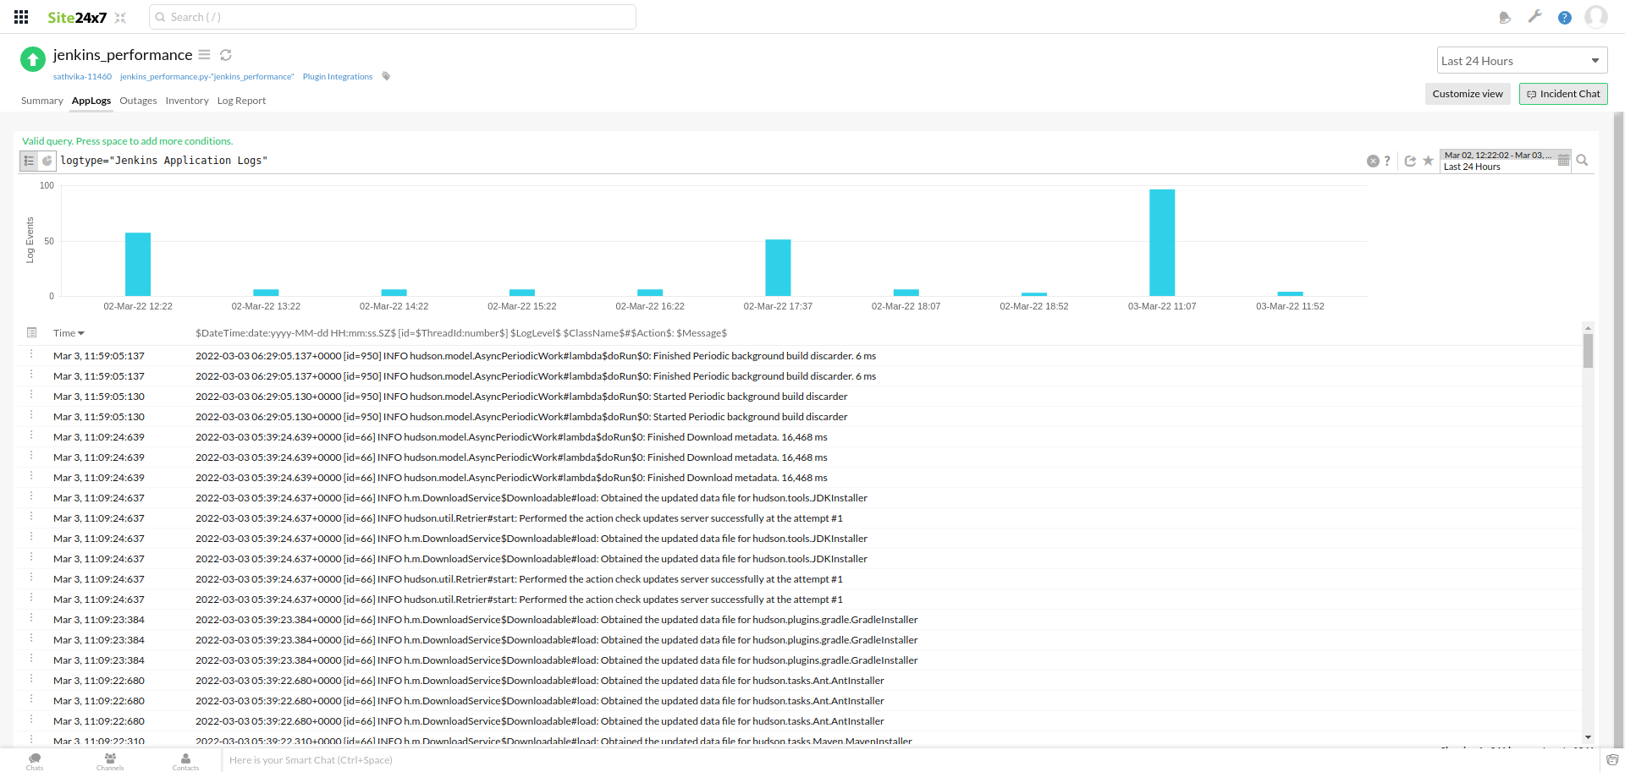This screenshot has width=1625, height=772.
Task: Star the current query as favorite
Action: [x=1428, y=161]
